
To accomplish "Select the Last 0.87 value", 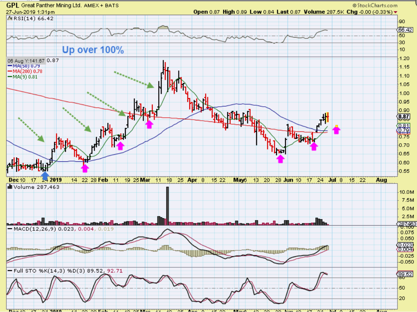I will [288, 12].
